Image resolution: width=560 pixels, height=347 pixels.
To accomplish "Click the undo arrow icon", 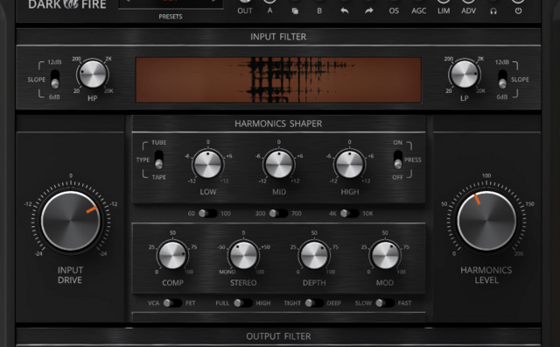I will (344, 11).
